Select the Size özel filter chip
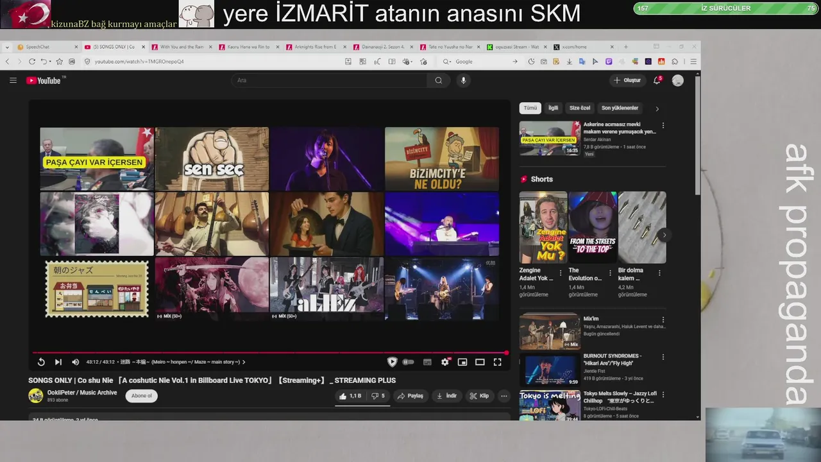The image size is (821, 462). [580, 108]
